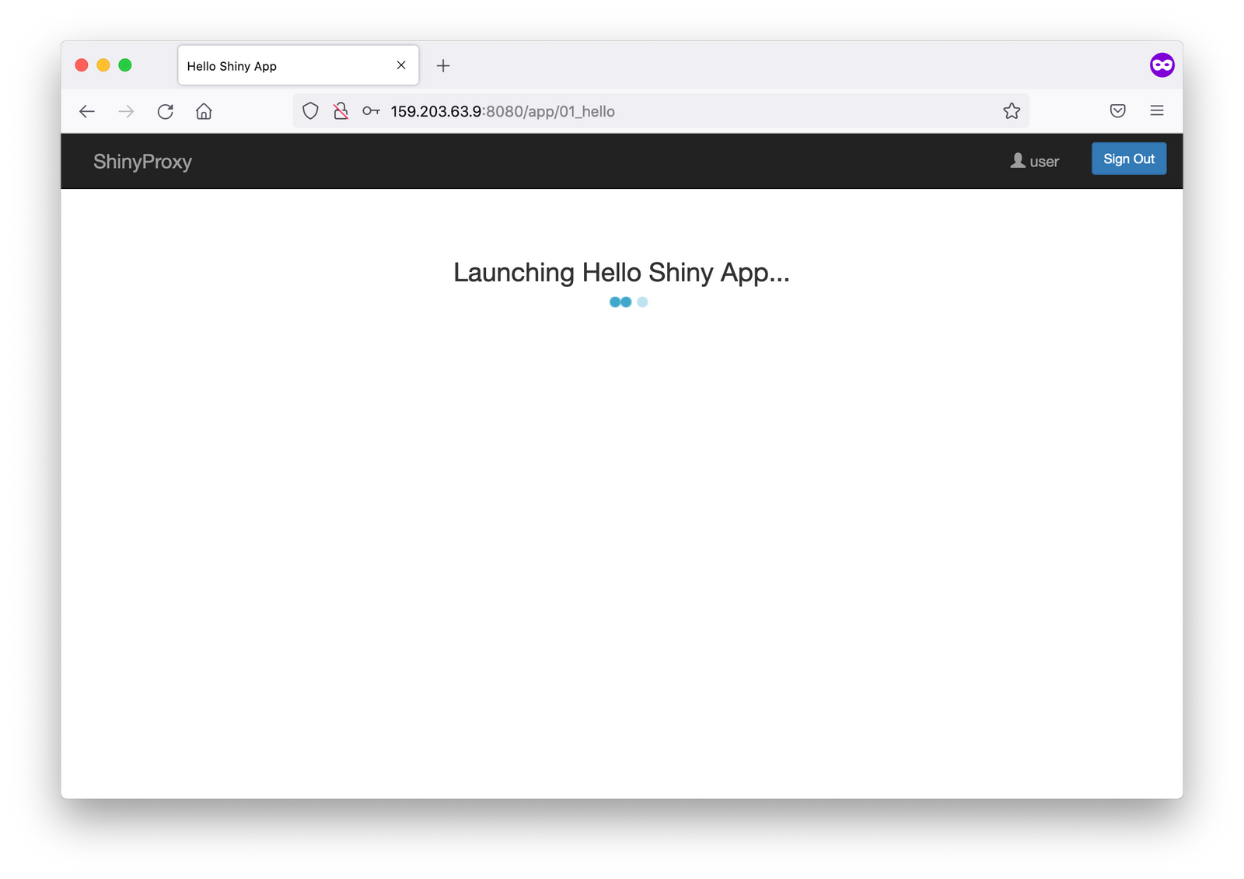Click the home icon in the toolbar
Image resolution: width=1244 pixels, height=879 pixels.
(204, 111)
